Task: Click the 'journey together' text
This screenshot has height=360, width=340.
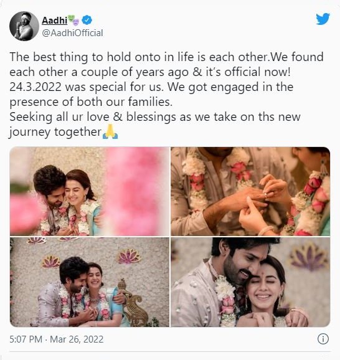Action: [55, 132]
